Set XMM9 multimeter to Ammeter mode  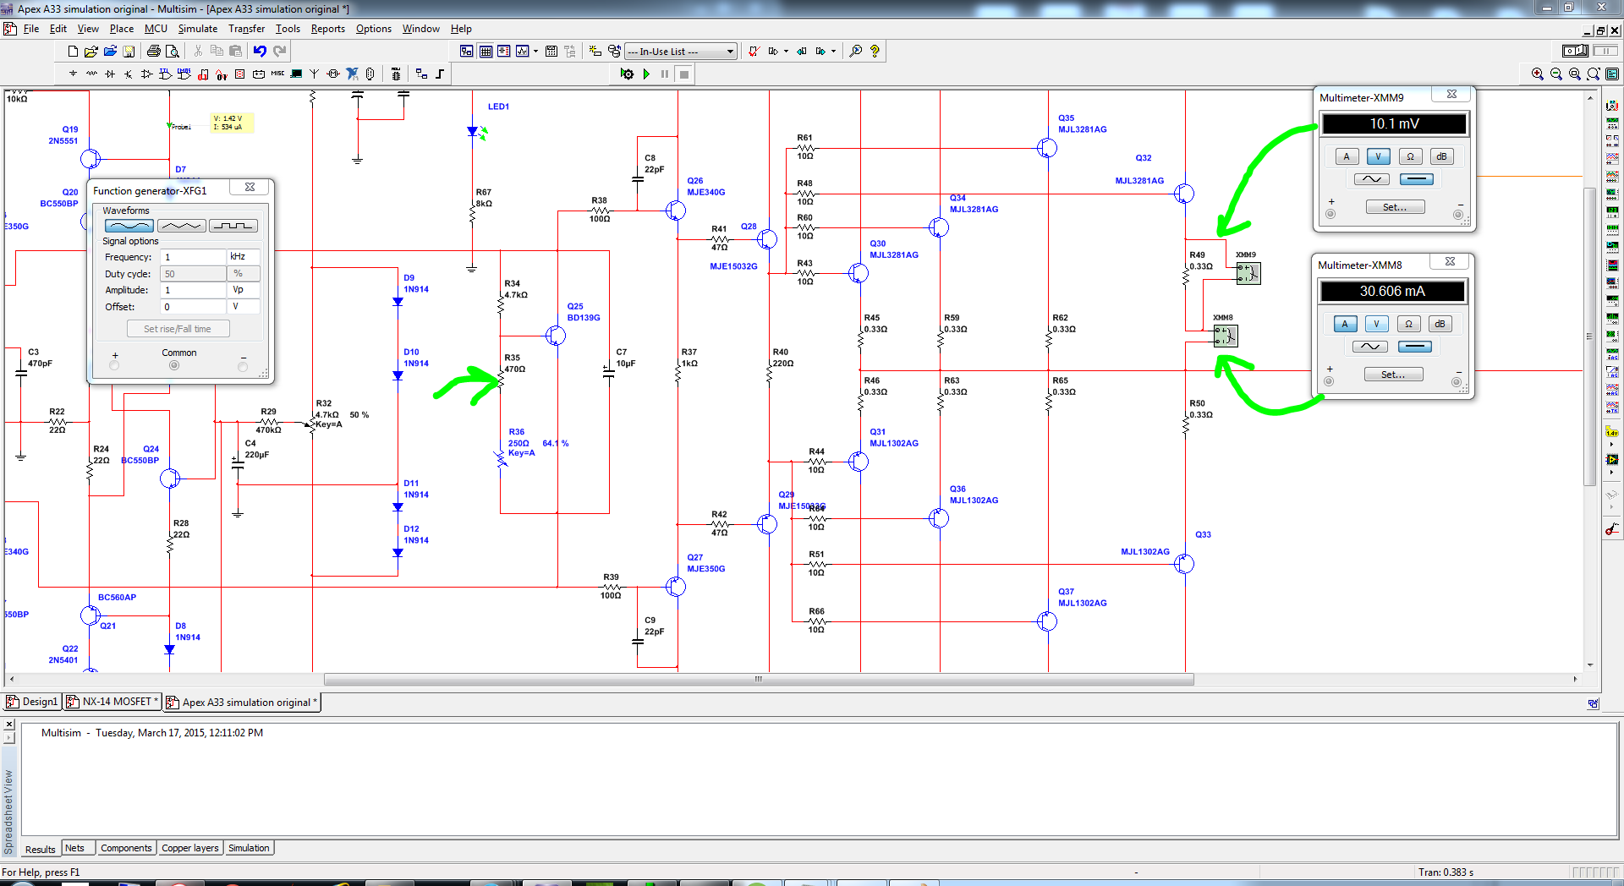[x=1347, y=156]
